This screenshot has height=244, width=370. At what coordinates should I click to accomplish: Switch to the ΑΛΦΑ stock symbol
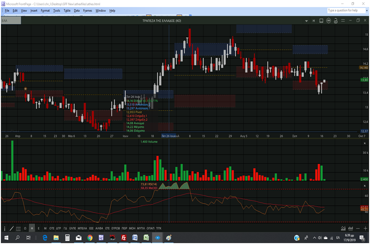pyautogui.click(x=99, y=228)
